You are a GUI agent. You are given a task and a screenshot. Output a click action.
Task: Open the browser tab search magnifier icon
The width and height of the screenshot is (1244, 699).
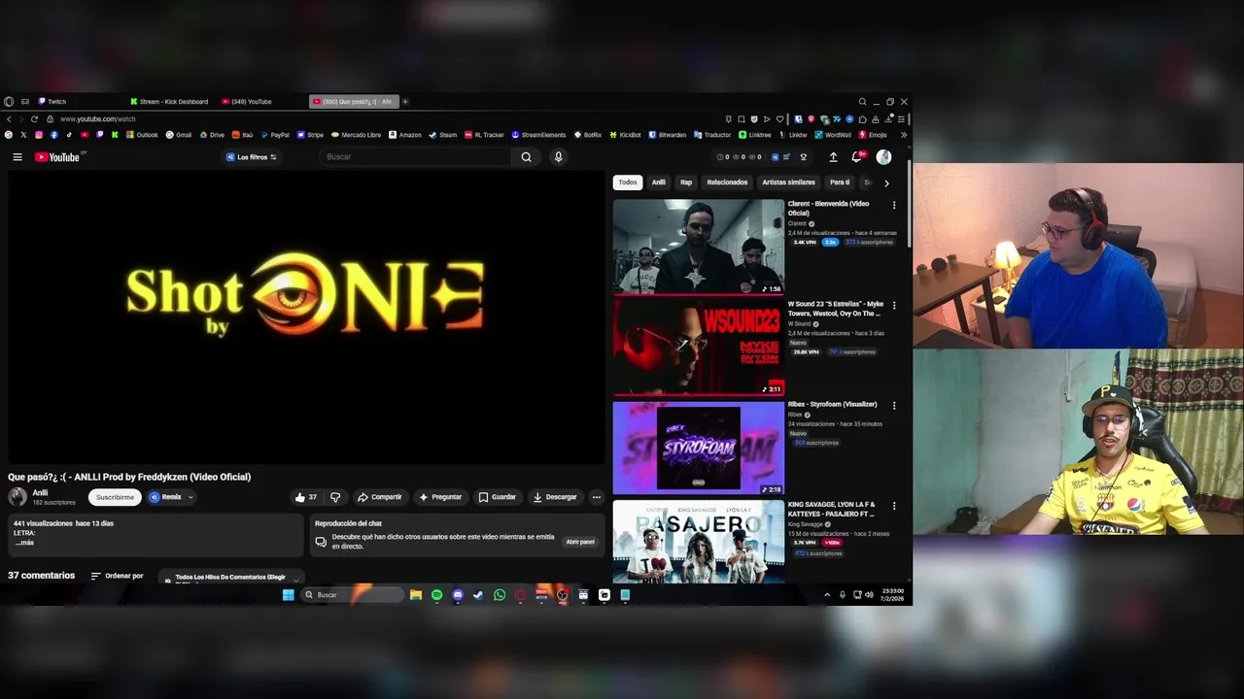(x=862, y=101)
